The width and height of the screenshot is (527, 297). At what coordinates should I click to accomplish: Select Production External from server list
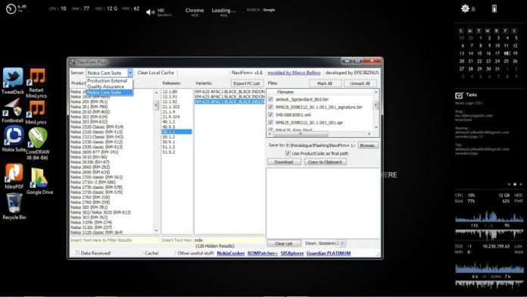point(108,81)
